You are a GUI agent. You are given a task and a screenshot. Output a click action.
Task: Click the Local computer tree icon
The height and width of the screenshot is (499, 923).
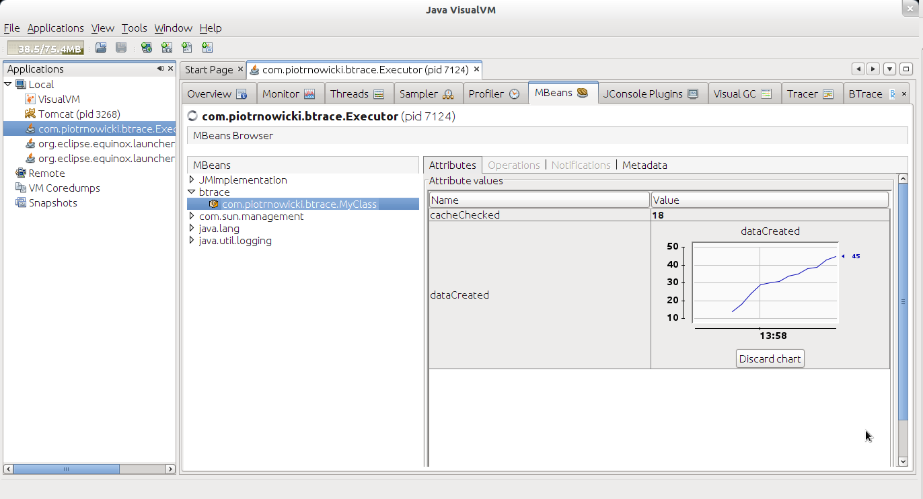pos(20,84)
